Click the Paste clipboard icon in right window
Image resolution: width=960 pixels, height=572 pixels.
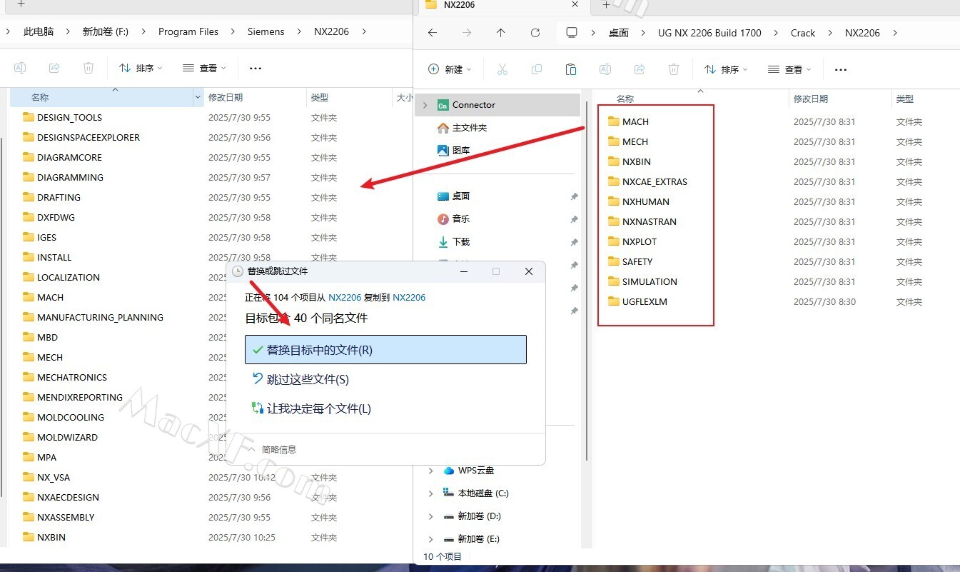coord(571,69)
